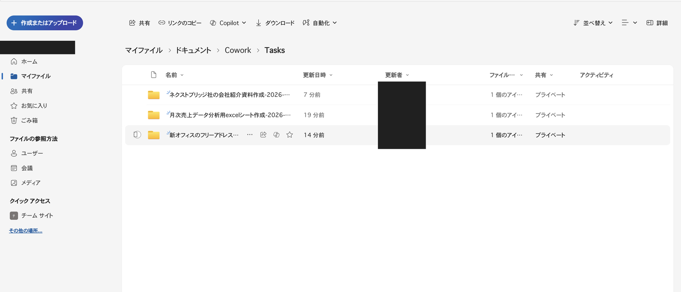
Task: Click 1 個のアイ... in 月次売上データ row
Action: click(x=506, y=115)
